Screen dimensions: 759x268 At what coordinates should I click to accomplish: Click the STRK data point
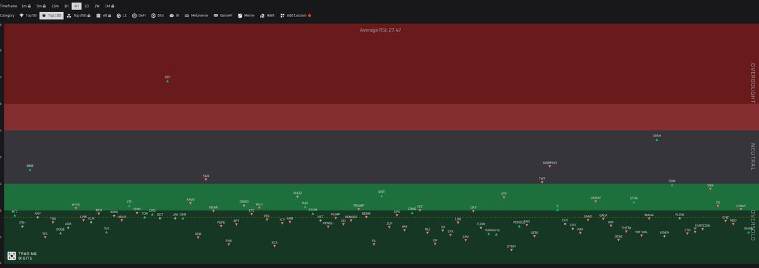pos(634,202)
